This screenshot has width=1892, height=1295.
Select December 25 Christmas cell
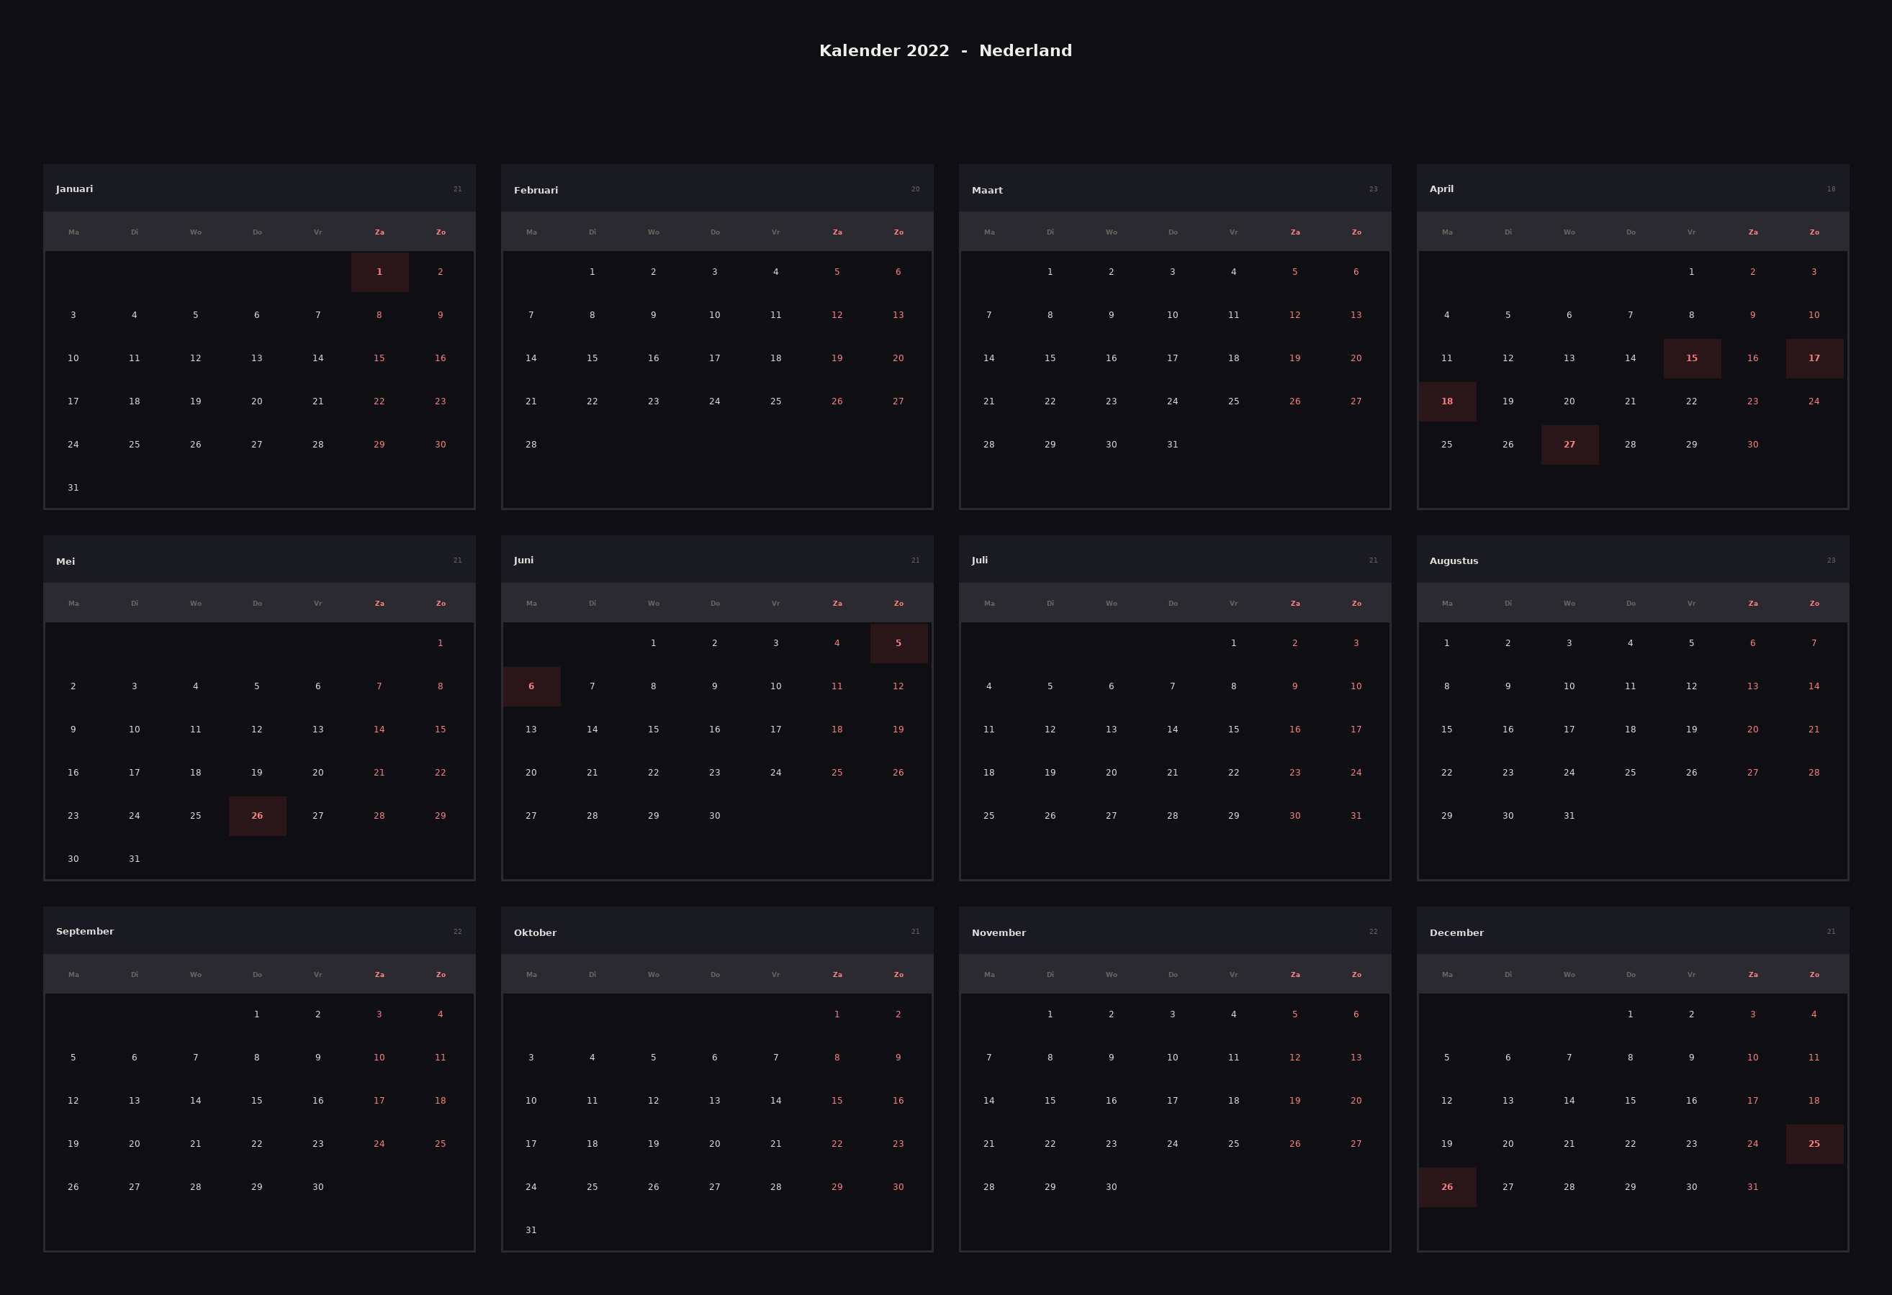click(1814, 1143)
